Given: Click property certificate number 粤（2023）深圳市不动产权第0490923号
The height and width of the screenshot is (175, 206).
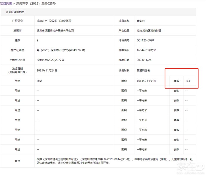Looking at the screenshot, I should 61,50.
